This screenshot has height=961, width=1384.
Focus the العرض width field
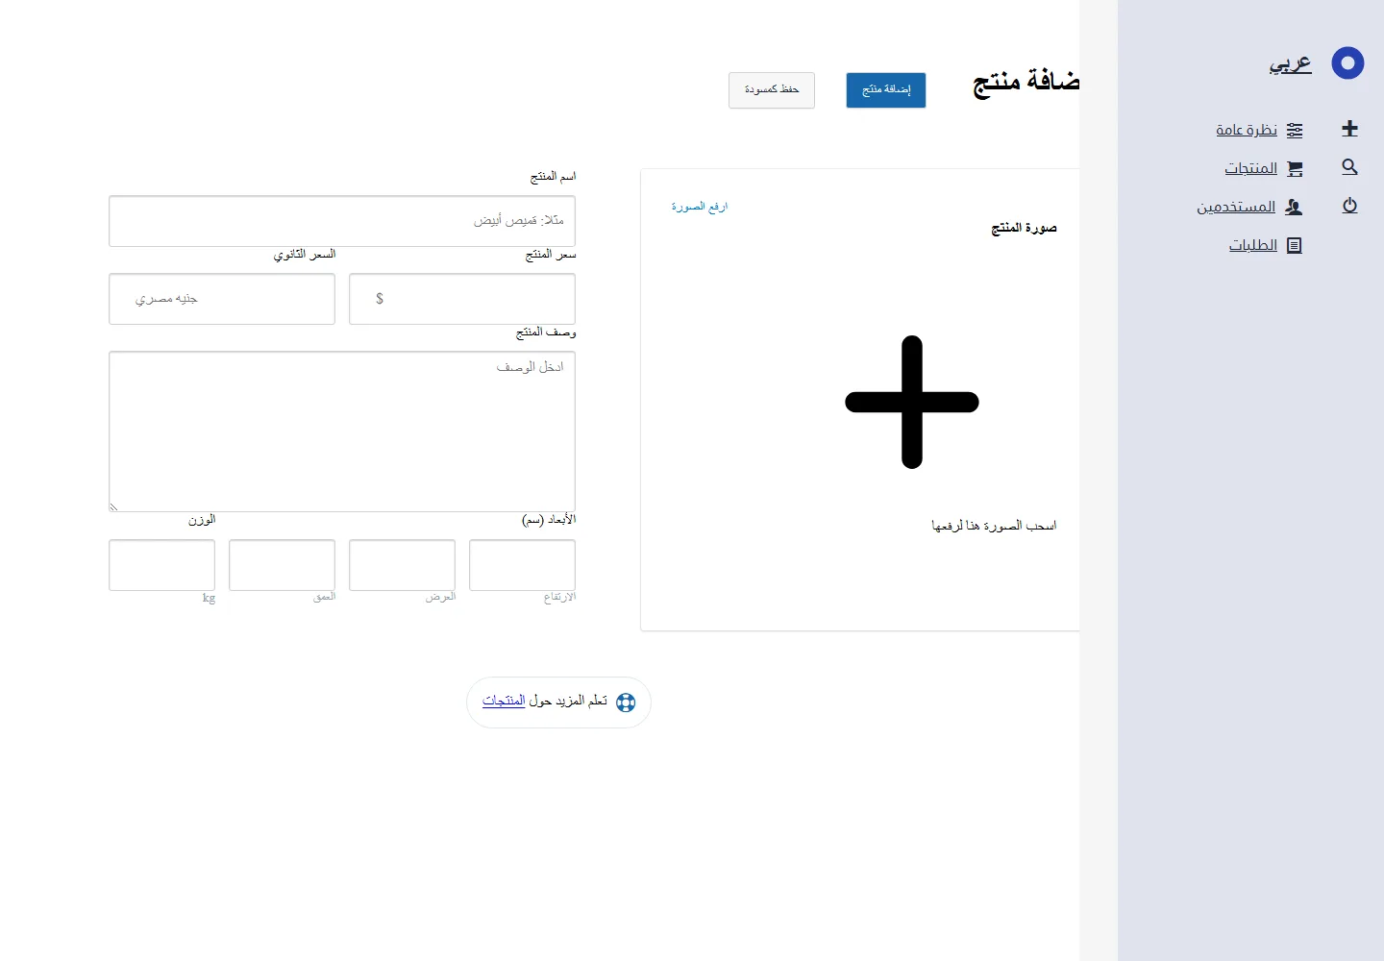[402, 565]
